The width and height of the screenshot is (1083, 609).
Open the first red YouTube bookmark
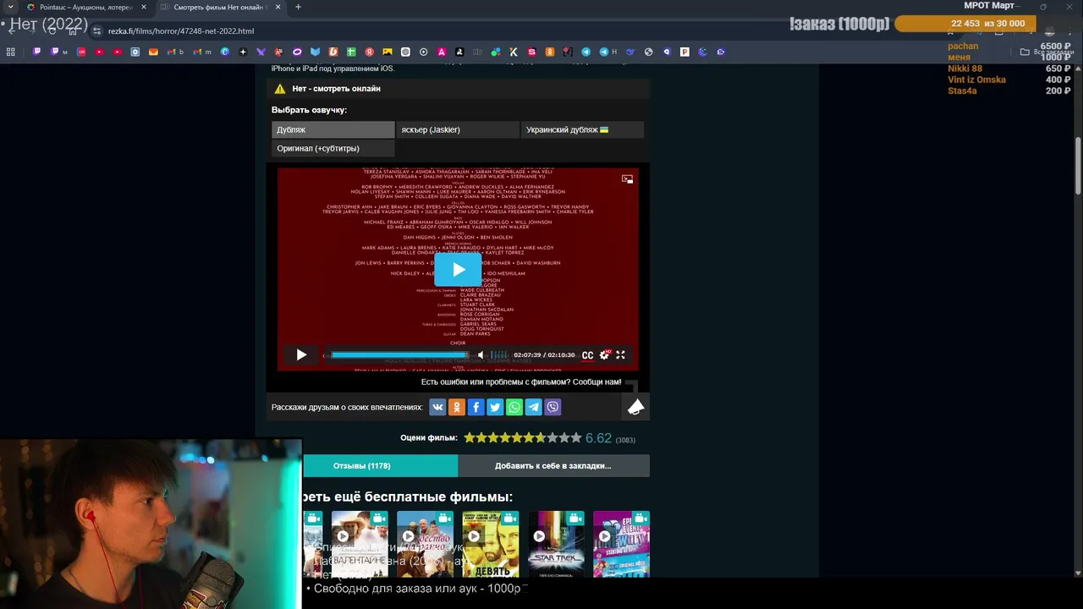pos(99,52)
